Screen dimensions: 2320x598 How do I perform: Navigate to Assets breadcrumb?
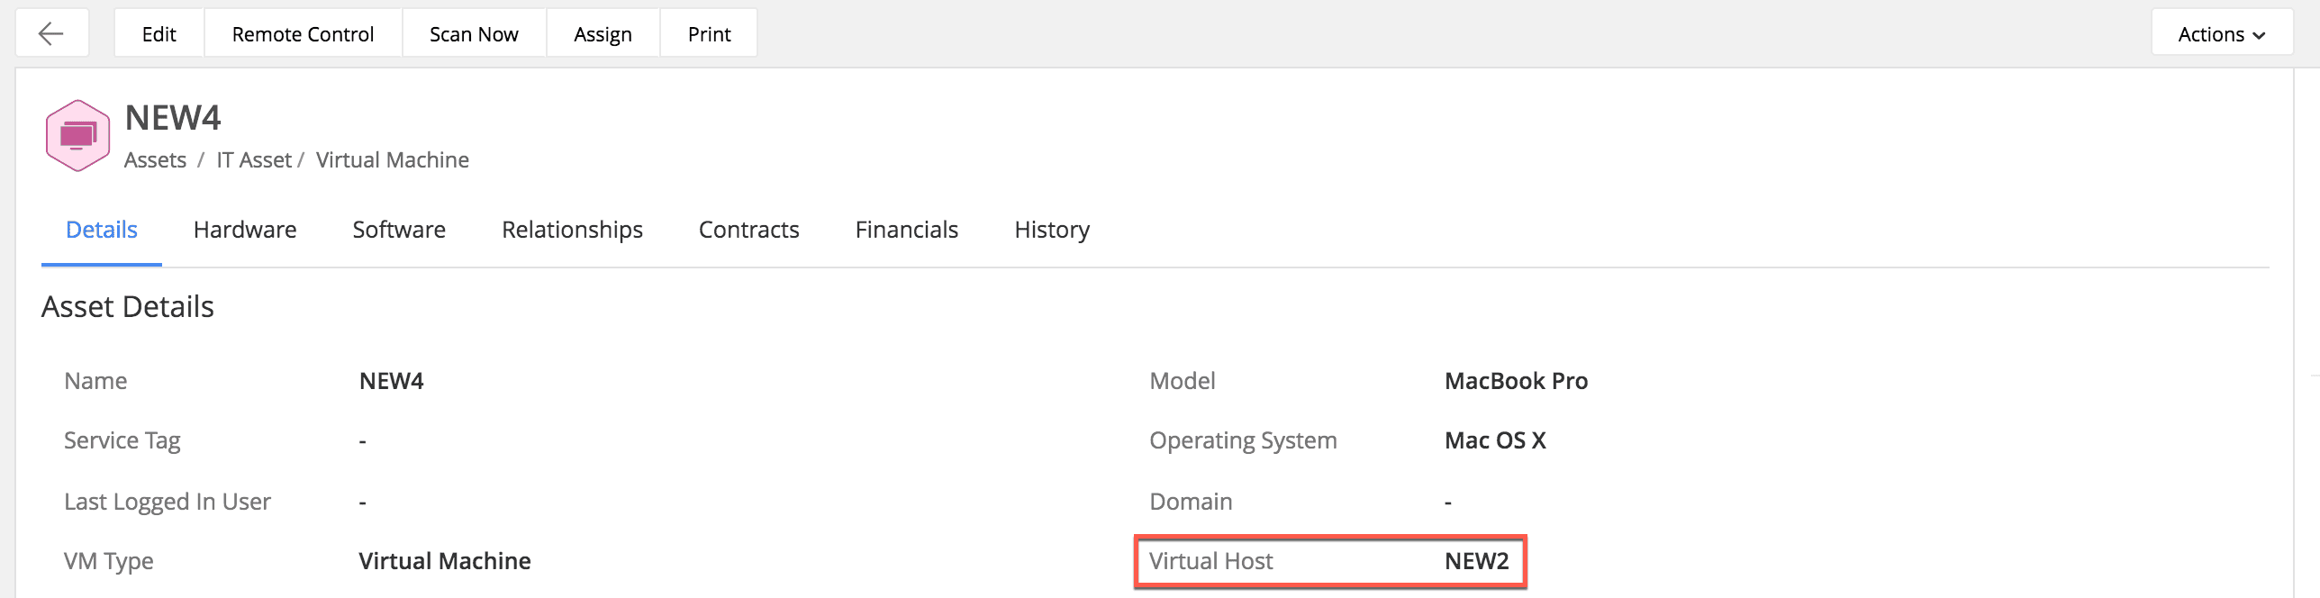[155, 160]
